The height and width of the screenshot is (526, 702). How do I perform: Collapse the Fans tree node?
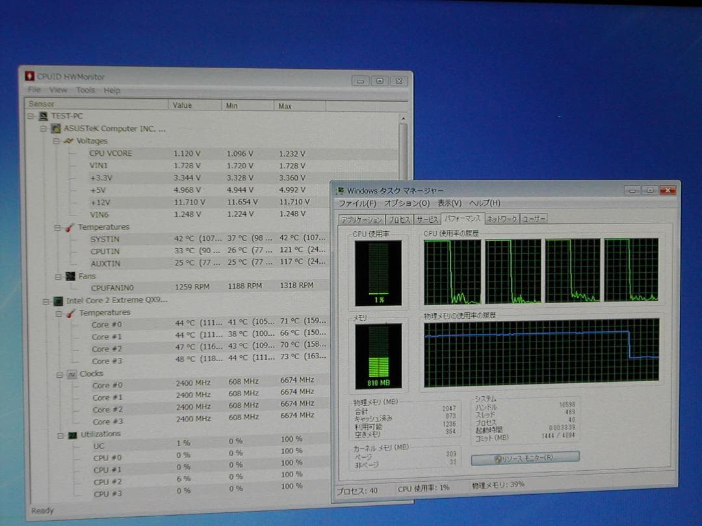click(58, 276)
